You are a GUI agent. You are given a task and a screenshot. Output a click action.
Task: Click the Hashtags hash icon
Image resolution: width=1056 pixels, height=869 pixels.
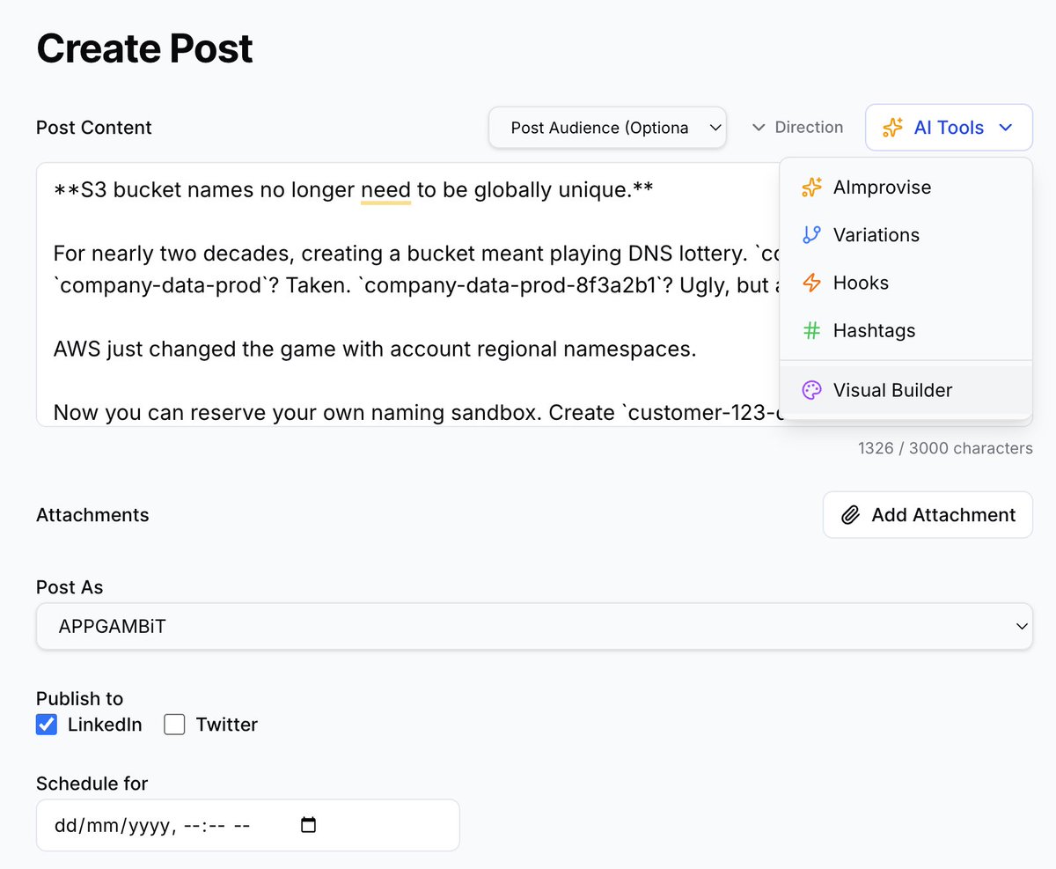click(x=811, y=330)
